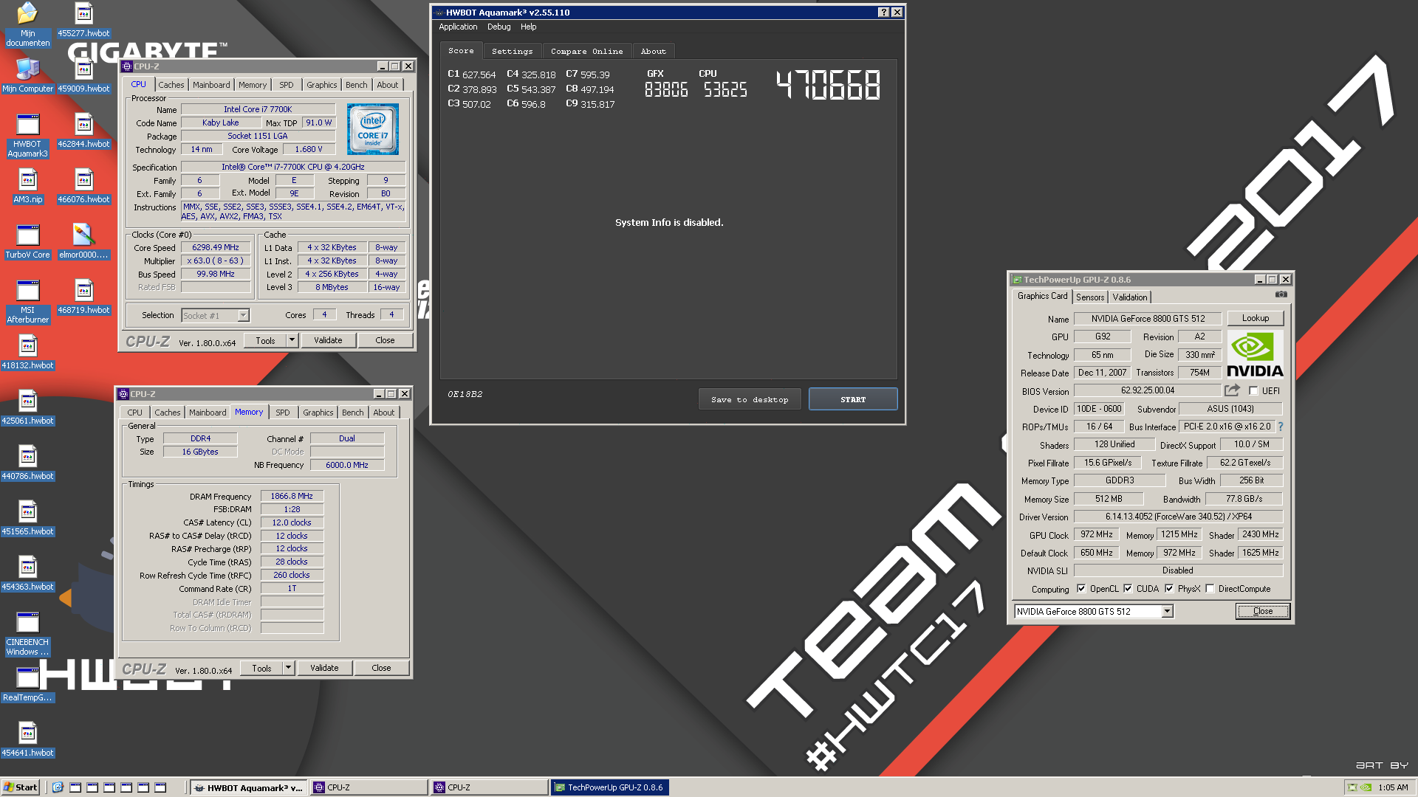Open the Application menu in Aquamark3
This screenshot has height=797, width=1418.
tap(458, 27)
